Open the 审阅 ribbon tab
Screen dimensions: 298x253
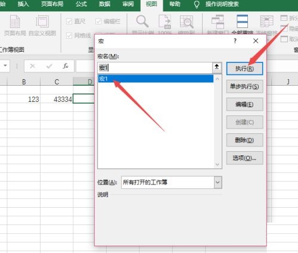coord(128,4)
